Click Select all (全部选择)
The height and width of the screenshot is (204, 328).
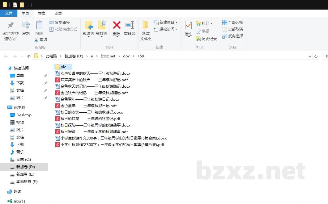(233, 23)
